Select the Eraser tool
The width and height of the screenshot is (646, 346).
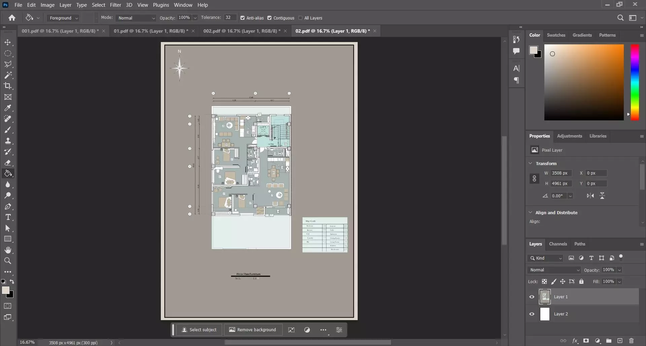pyautogui.click(x=8, y=163)
